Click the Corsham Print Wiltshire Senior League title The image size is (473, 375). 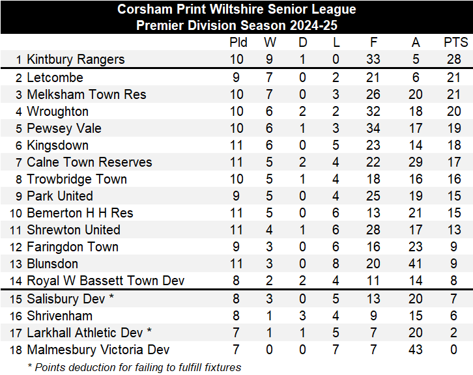(x=236, y=9)
